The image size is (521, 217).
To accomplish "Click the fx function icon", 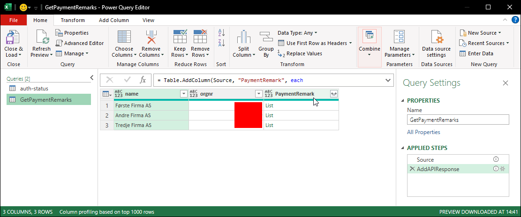I will tap(143, 80).
